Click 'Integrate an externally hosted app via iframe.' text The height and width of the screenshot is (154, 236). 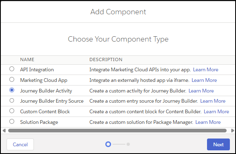point(139,80)
